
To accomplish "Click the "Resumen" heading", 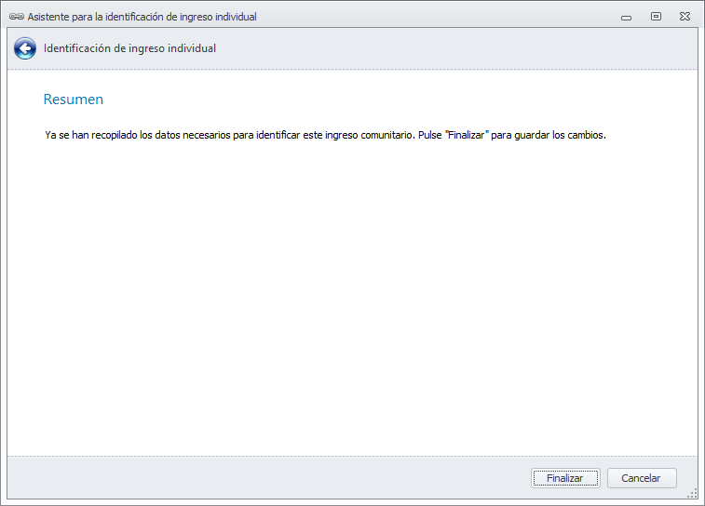I will (x=74, y=100).
